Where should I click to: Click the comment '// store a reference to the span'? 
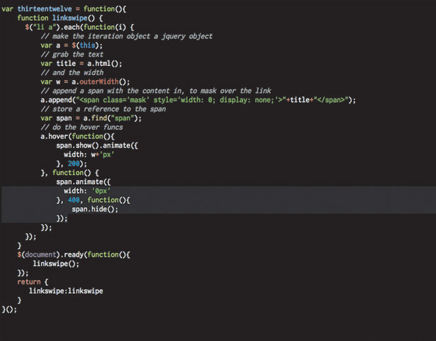tap(104, 109)
